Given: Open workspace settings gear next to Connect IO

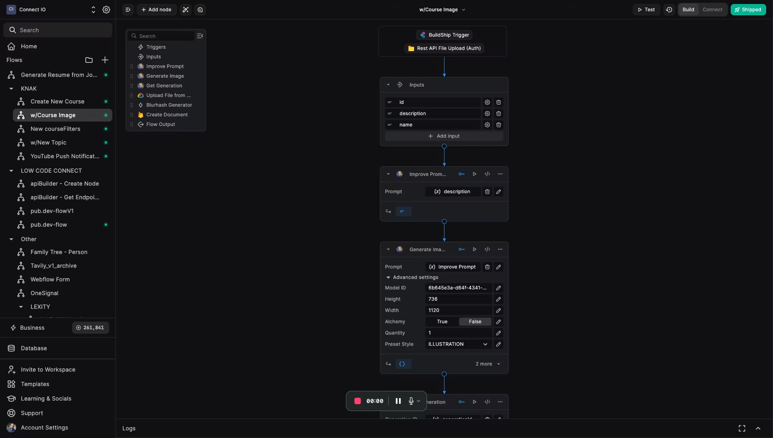Looking at the screenshot, I should point(106,9).
